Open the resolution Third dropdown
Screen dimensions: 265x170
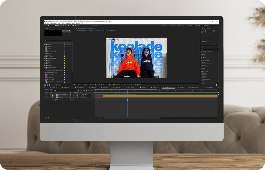[x=104, y=85]
